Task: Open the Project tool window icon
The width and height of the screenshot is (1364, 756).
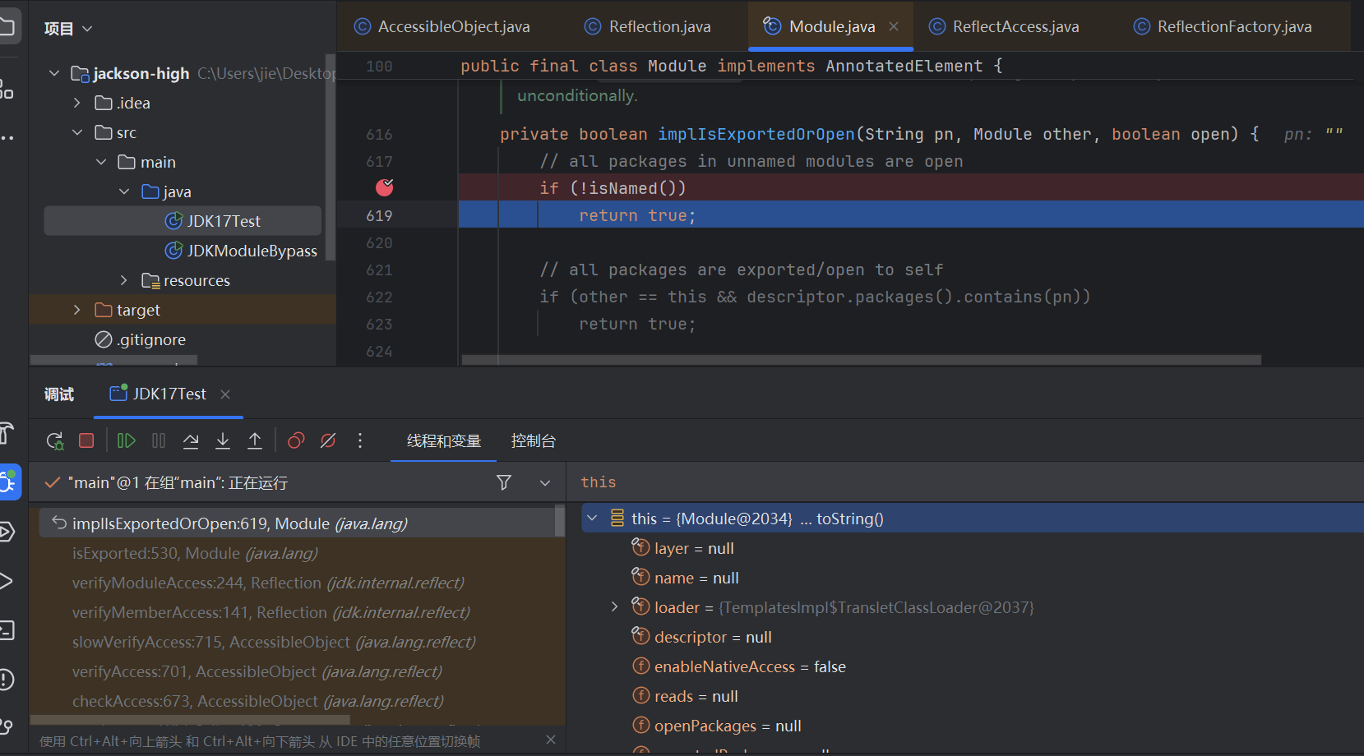Action: tap(7, 26)
